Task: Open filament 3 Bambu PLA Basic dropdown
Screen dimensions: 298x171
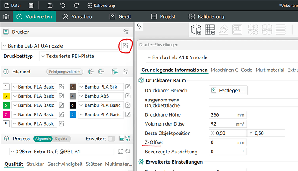Action: pos(34,96)
